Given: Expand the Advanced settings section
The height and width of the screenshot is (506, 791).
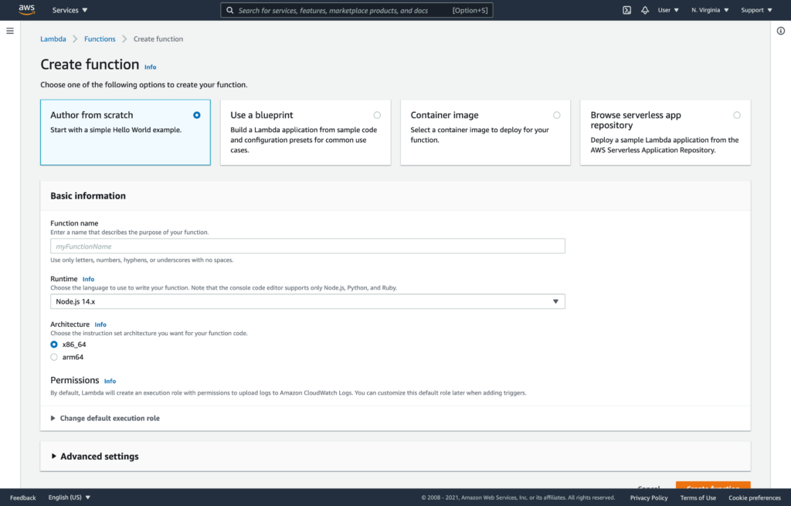Looking at the screenshot, I should coord(95,456).
